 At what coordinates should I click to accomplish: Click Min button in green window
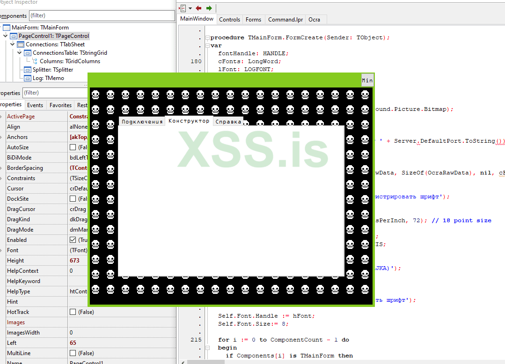click(x=367, y=80)
